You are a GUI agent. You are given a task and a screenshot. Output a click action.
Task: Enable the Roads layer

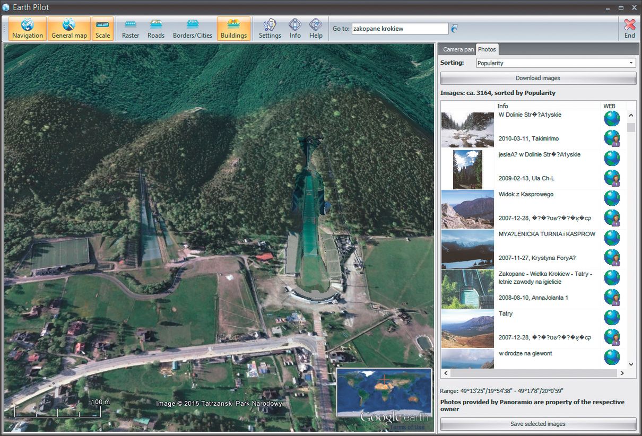156,29
